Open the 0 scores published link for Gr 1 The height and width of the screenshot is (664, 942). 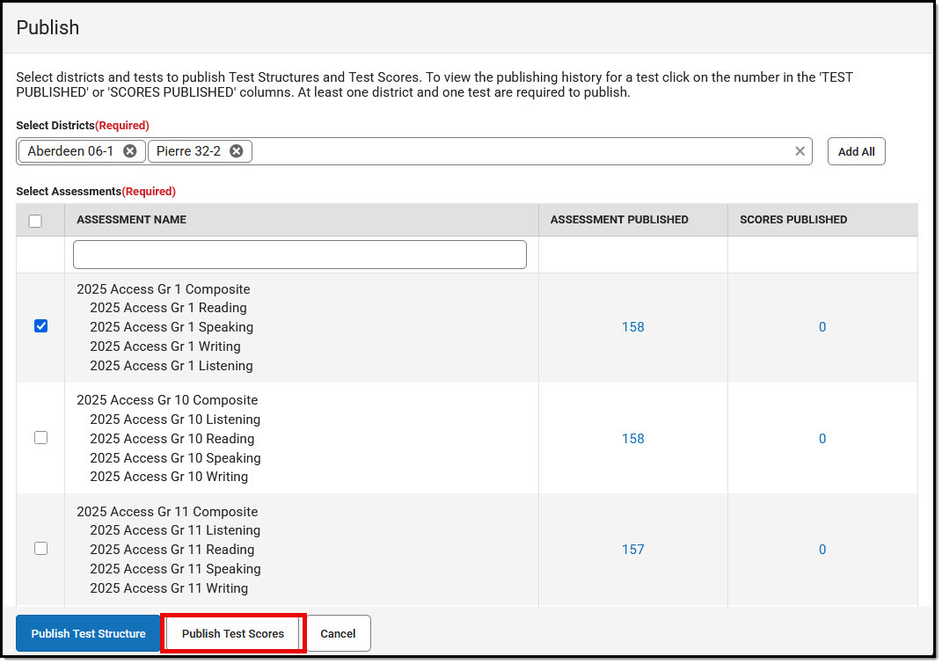pyautogui.click(x=822, y=326)
